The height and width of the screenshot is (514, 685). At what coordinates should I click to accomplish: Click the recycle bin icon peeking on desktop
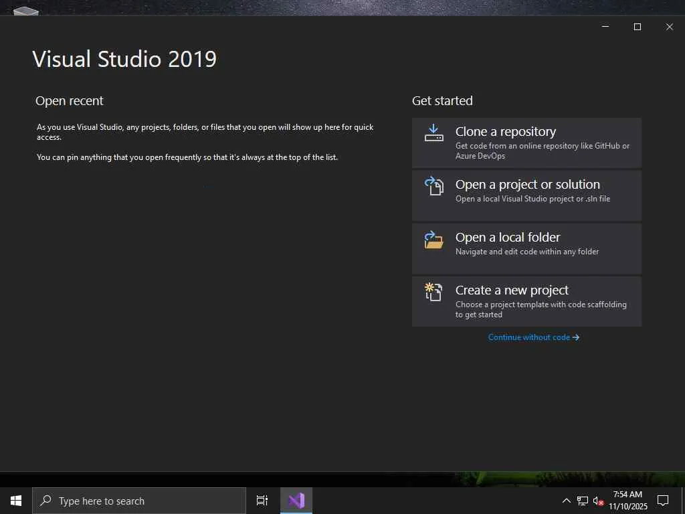tap(26, 11)
